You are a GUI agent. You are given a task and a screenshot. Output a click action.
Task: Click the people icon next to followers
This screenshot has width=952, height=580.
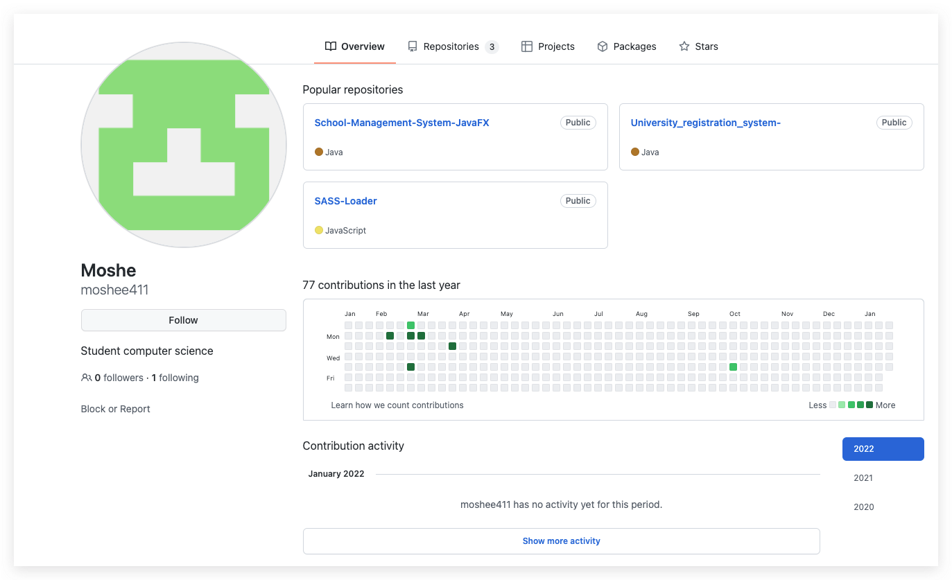[87, 378]
